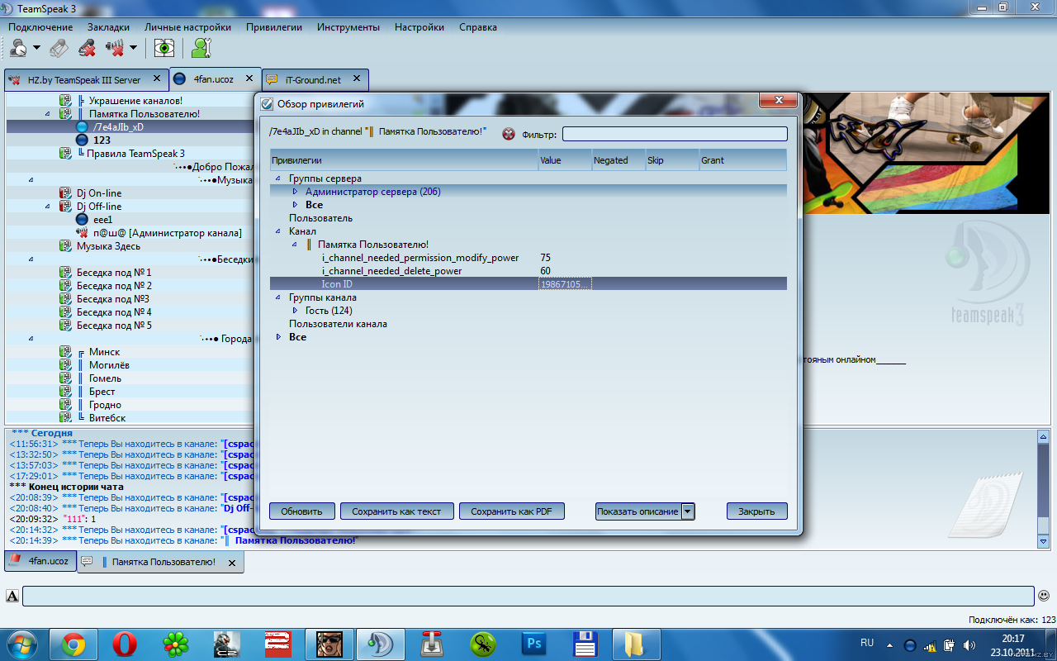Switch to 4fan.ucoz chat tab
This screenshot has height=661, width=1057.
40,560
